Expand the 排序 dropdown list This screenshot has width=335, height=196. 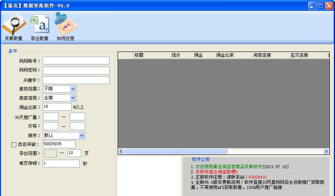(82, 136)
